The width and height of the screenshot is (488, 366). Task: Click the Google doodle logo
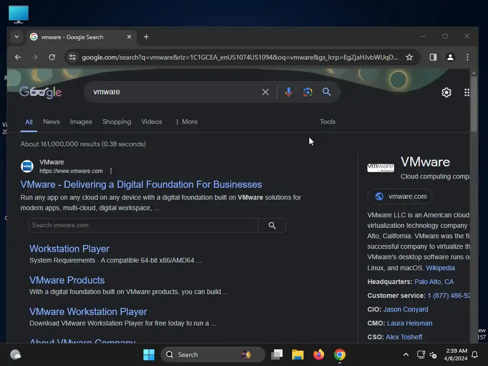click(41, 92)
